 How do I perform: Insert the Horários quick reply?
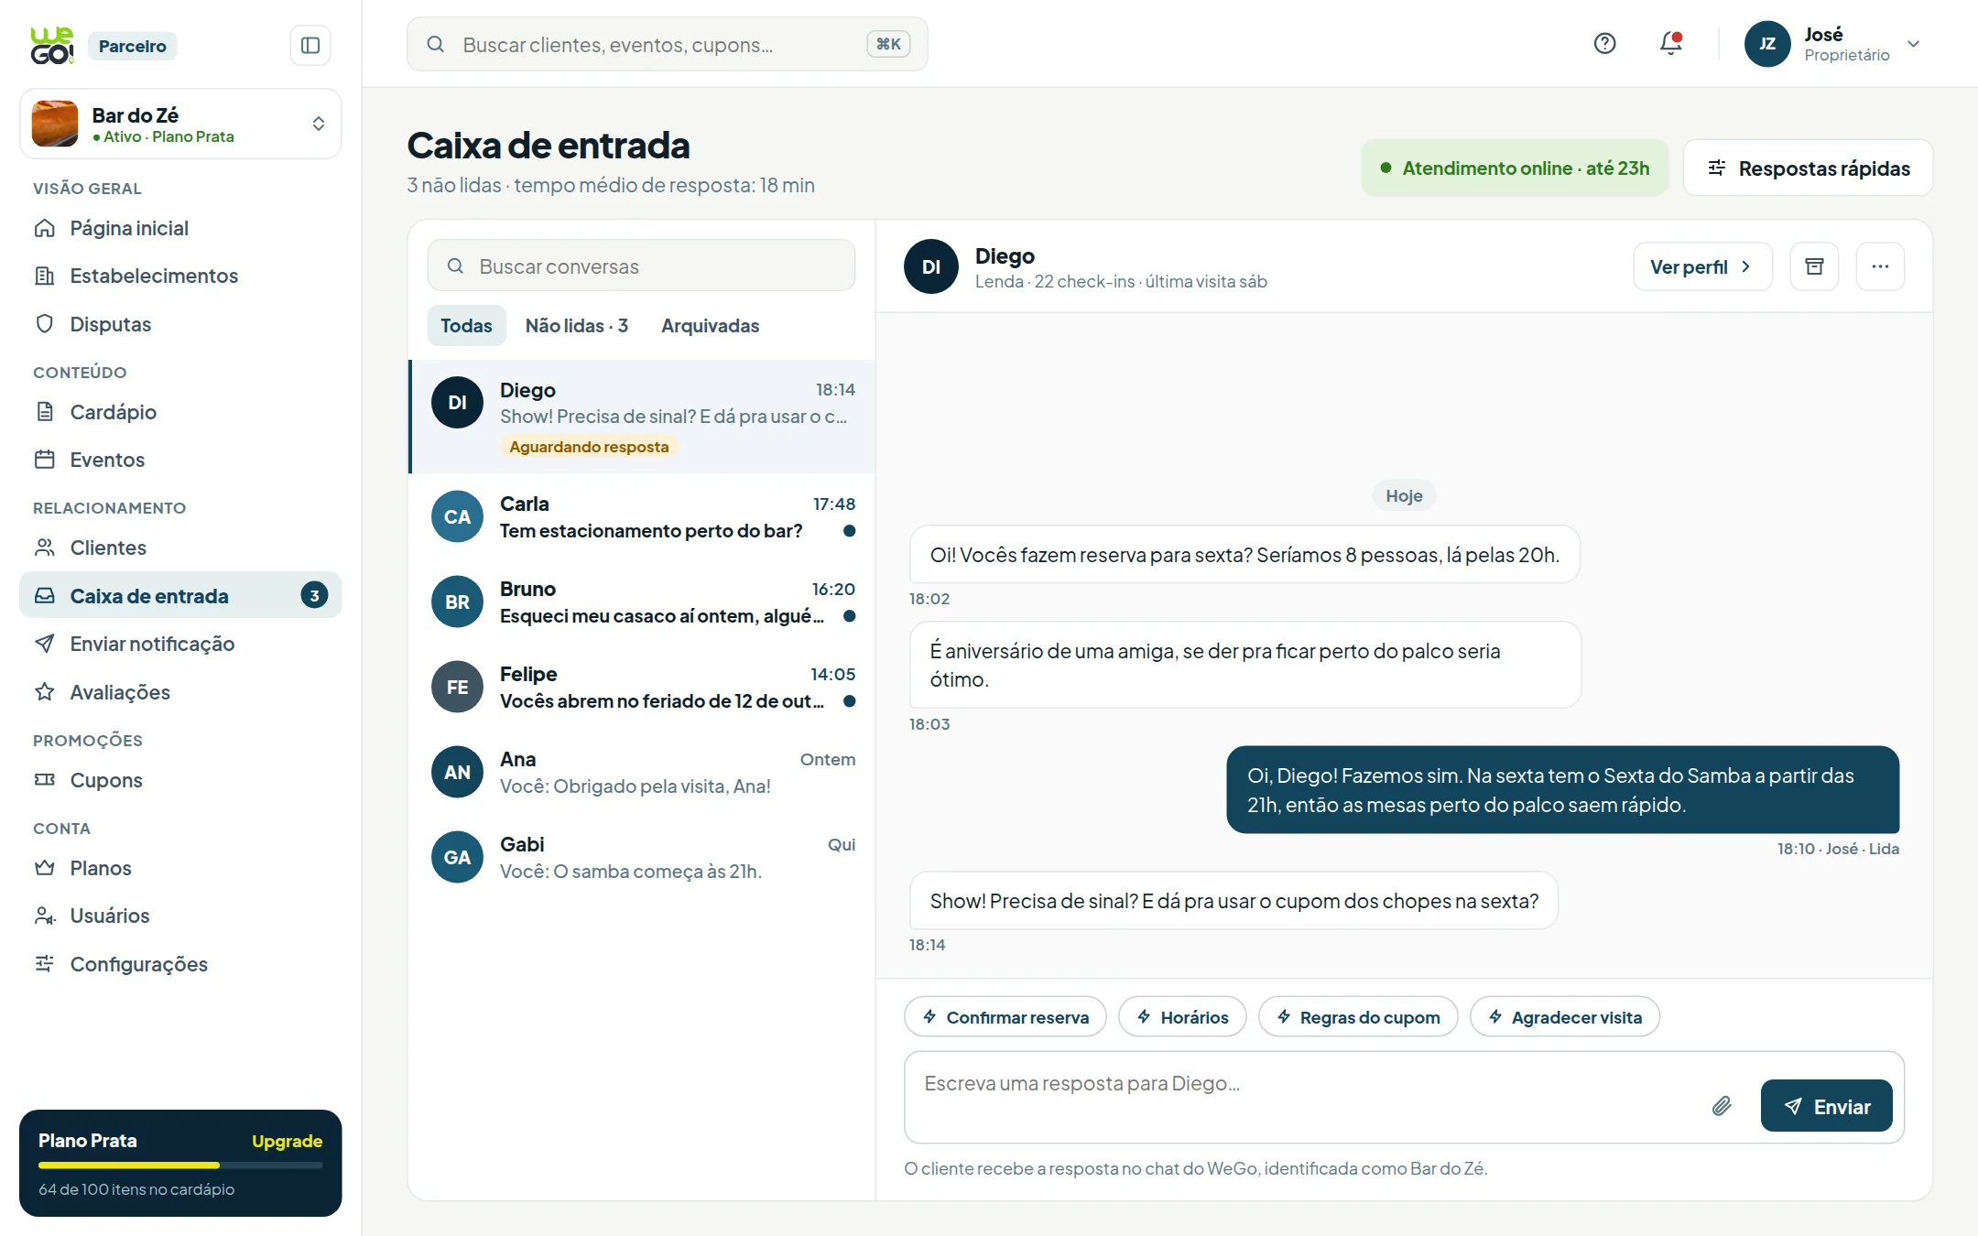1182,1017
